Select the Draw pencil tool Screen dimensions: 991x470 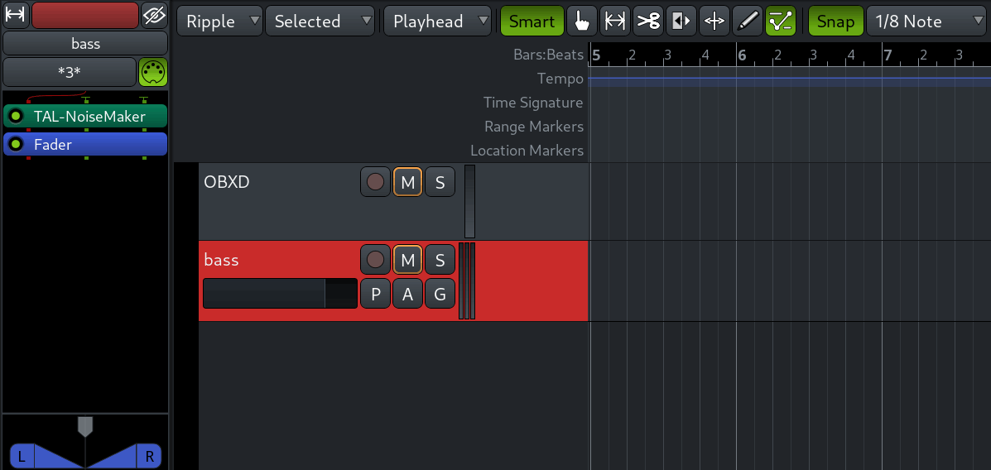point(747,22)
